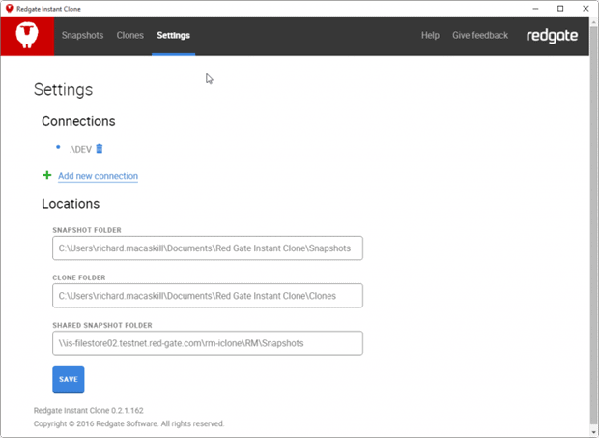Switch to the Clones tab
This screenshot has width=599, height=438.
pos(130,35)
